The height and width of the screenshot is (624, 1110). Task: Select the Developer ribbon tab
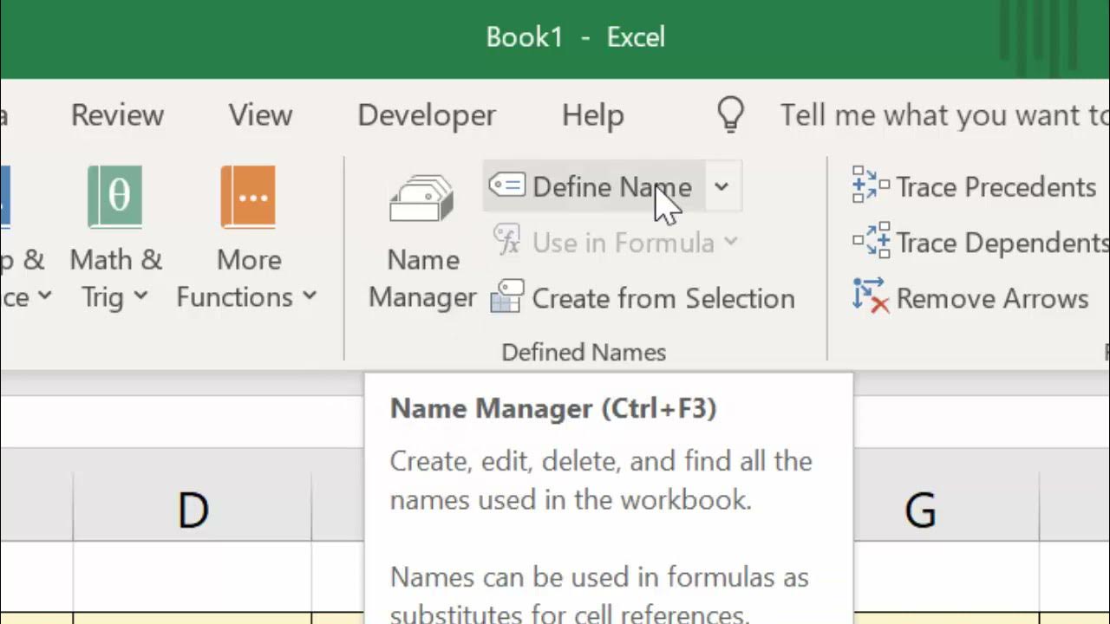point(427,115)
